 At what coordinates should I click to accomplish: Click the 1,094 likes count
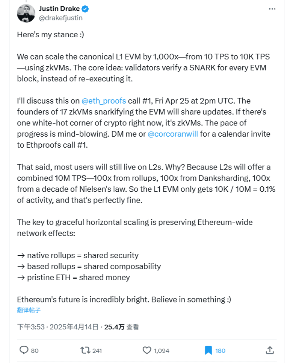click(162, 351)
